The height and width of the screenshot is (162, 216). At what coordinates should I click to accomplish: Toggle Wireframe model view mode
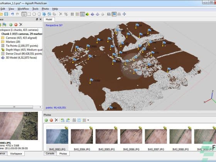click(98, 14)
